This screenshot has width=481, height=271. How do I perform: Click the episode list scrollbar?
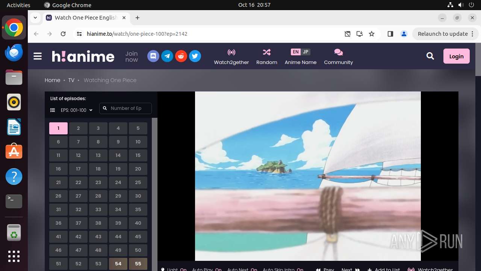154,194
